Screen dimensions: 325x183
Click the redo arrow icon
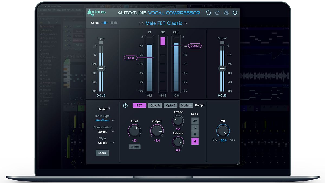[x=217, y=13]
